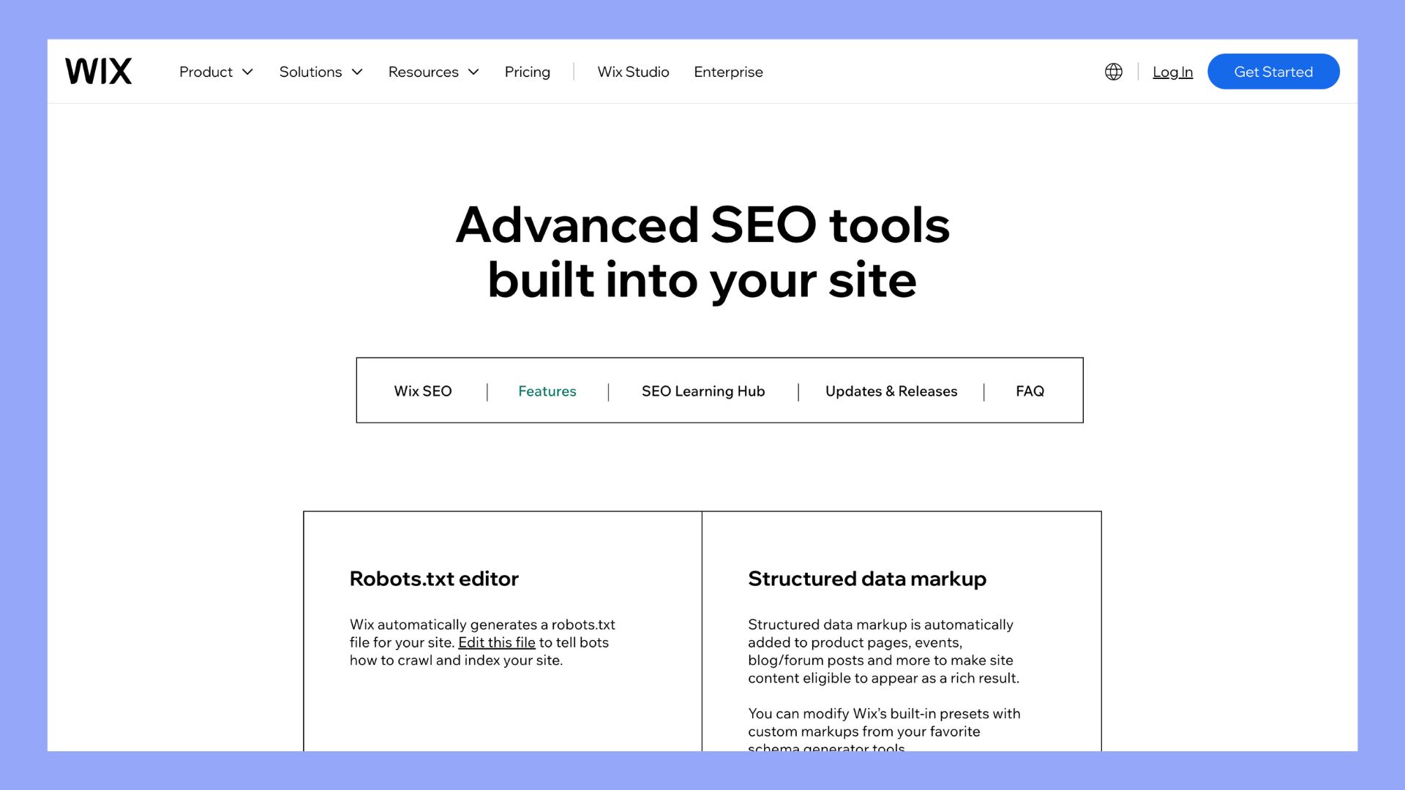The height and width of the screenshot is (790, 1405).
Task: Navigate to the FAQ section
Action: 1030,391
